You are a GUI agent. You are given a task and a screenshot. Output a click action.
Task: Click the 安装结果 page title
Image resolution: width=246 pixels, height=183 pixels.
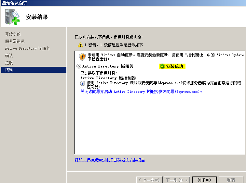[37, 17]
